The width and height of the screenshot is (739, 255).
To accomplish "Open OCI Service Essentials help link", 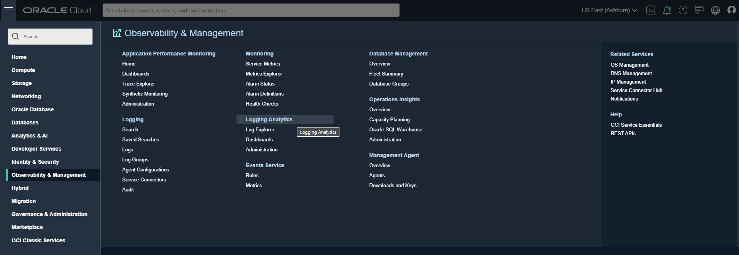I will [x=636, y=125].
